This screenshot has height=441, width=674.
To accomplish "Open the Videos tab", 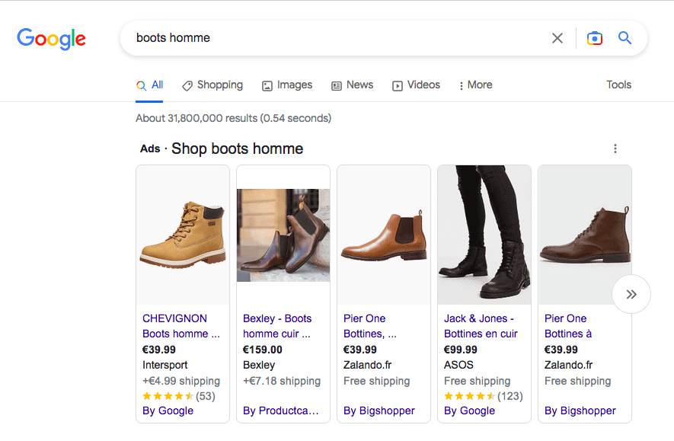I will point(416,85).
